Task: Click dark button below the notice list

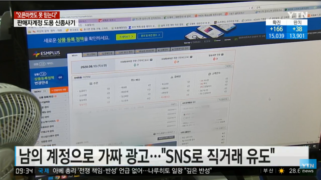Action: tap(166, 138)
